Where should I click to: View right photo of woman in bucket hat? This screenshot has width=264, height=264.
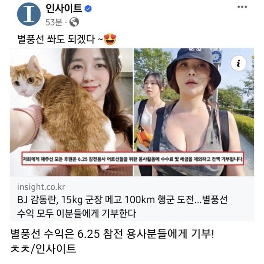[194, 112]
